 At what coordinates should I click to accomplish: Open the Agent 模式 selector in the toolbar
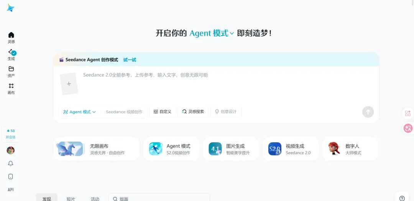coord(79,112)
